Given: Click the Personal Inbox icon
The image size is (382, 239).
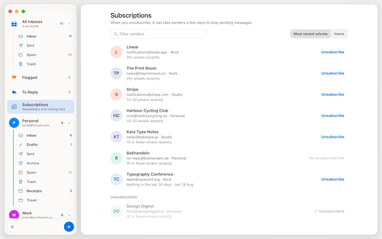Looking at the screenshot, I should click(x=21, y=135).
